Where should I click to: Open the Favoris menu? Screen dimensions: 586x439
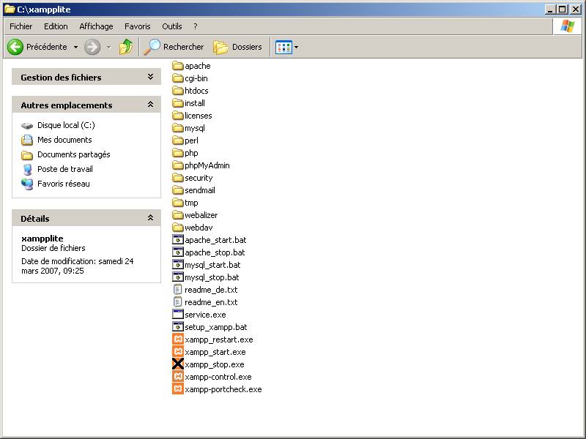(x=138, y=26)
